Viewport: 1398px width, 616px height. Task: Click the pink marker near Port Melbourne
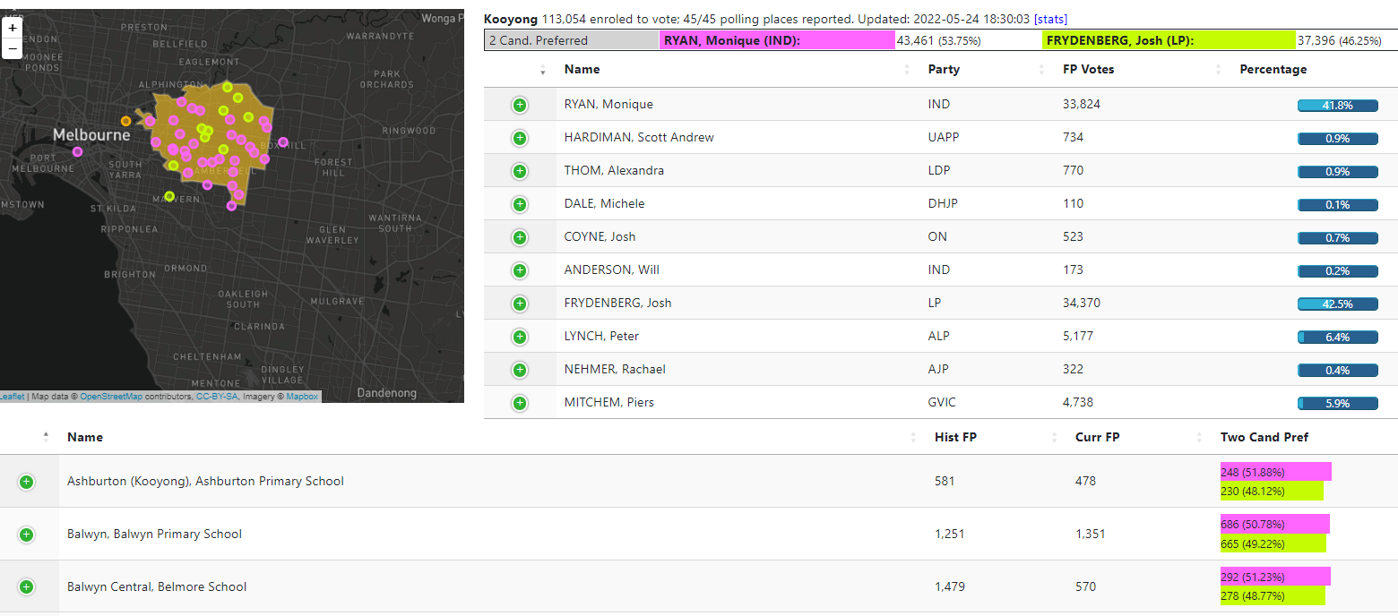coord(77,152)
